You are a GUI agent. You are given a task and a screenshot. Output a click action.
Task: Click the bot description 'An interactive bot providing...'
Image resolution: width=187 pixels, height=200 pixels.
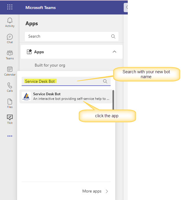coord(71,99)
